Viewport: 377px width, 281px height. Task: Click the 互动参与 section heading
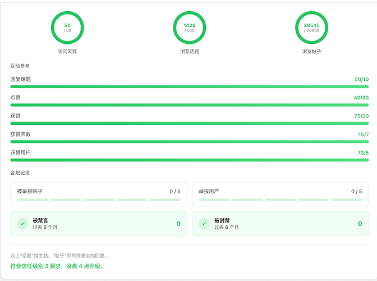[x=20, y=66]
